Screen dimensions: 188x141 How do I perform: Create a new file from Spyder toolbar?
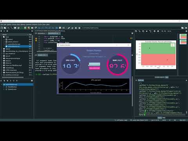tap(2, 28)
